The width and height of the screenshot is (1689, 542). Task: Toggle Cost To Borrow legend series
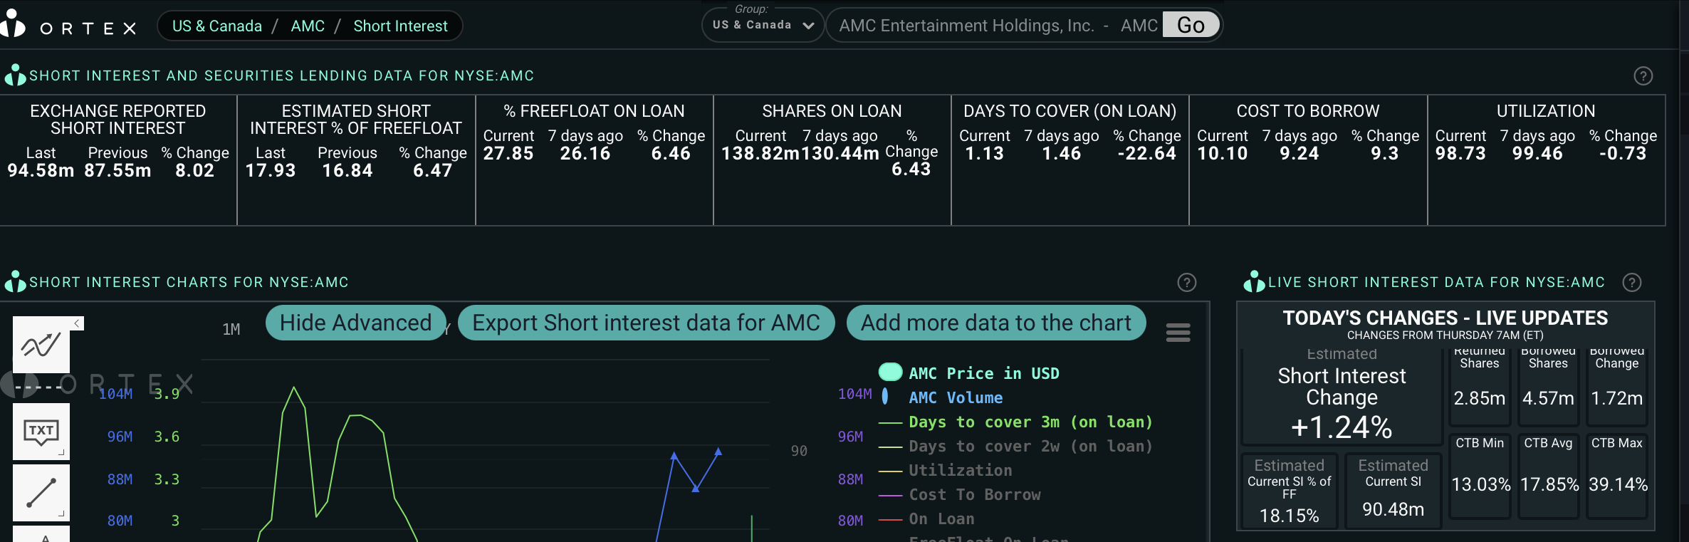pos(974,495)
